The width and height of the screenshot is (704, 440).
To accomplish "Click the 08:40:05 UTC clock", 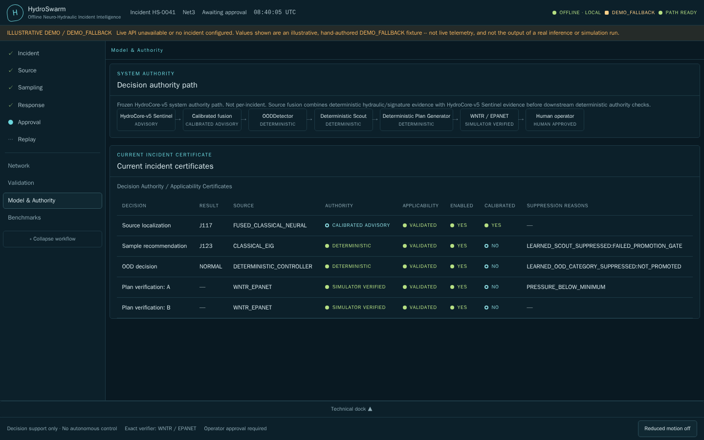I will click(x=275, y=12).
